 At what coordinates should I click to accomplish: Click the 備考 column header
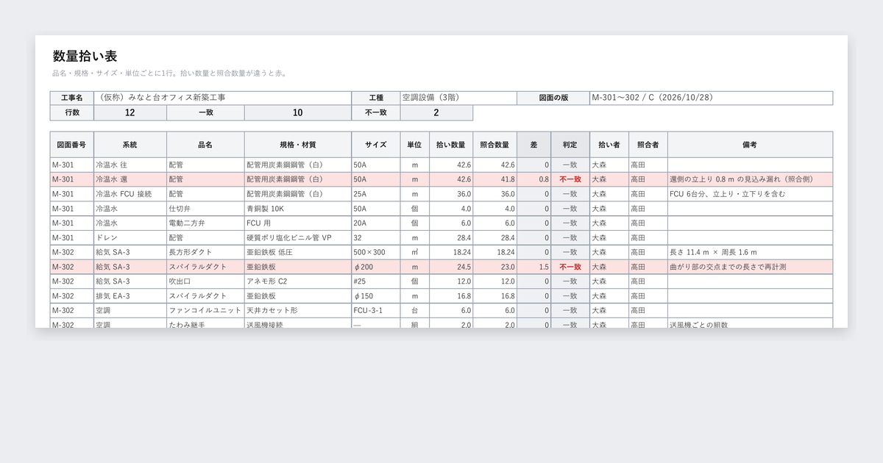click(751, 145)
